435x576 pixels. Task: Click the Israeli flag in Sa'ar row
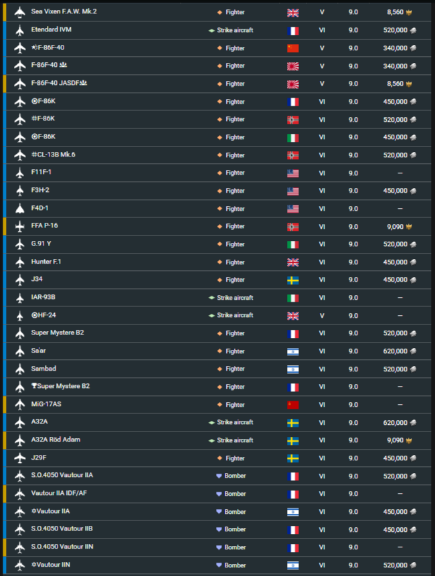pyautogui.click(x=293, y=351)
